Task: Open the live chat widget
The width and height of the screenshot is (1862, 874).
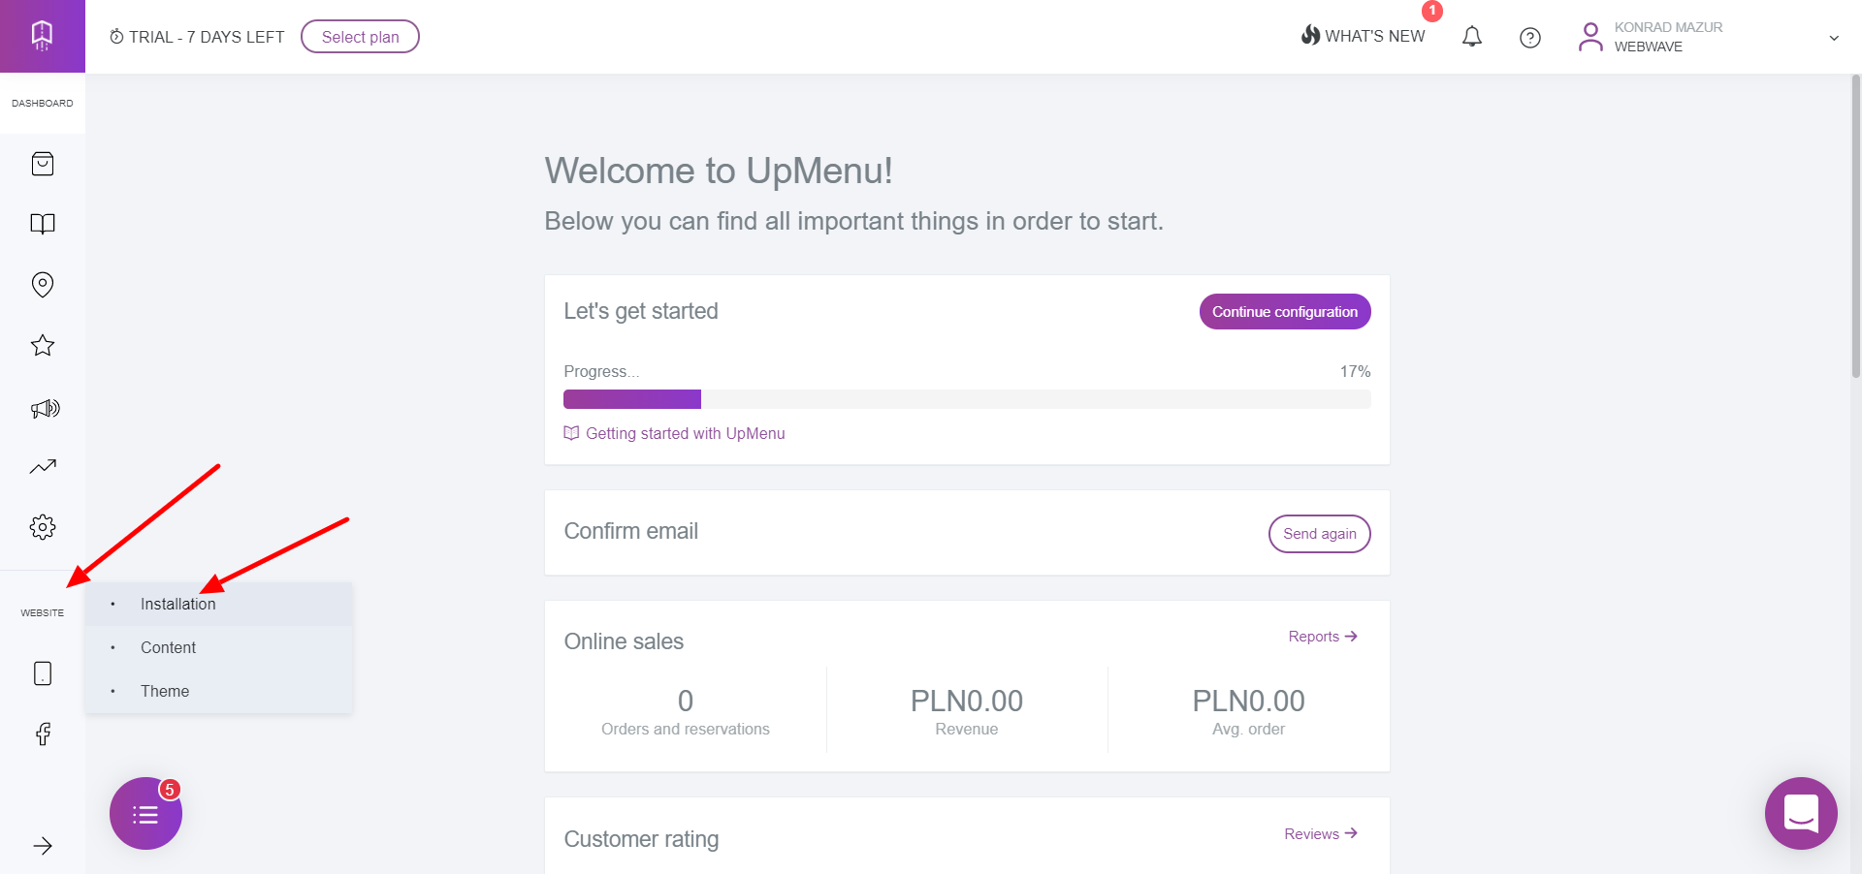Action: click(x=1801, y=813)
